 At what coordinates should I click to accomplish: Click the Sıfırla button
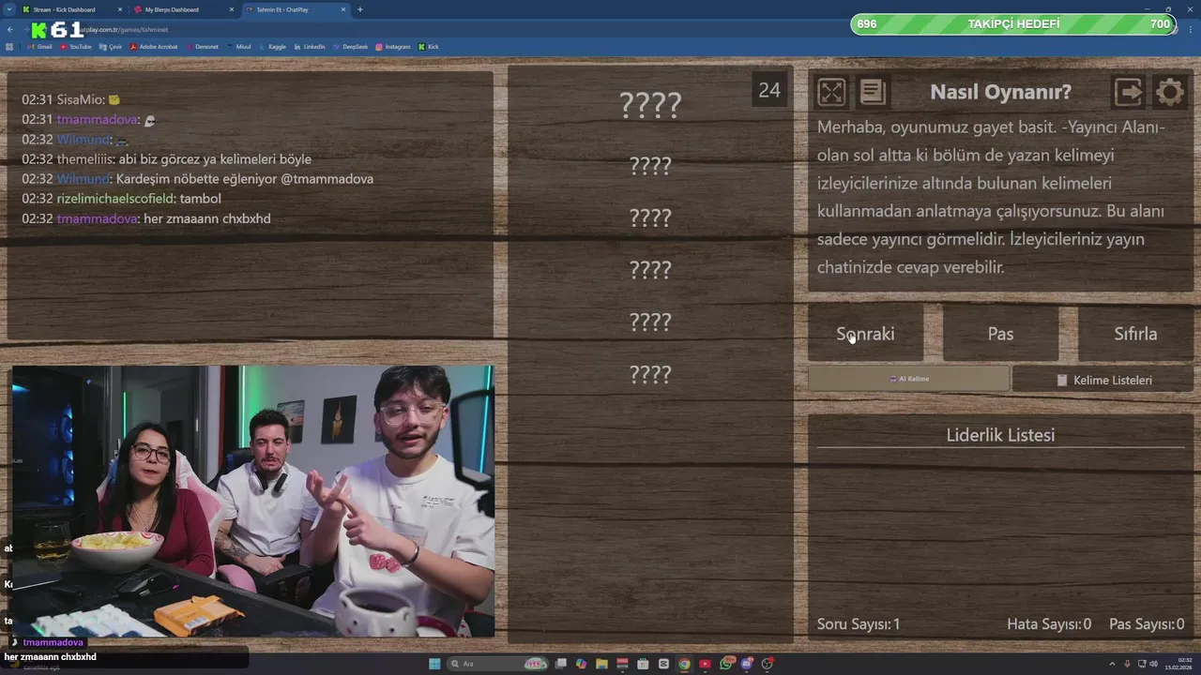point(1135,334)
